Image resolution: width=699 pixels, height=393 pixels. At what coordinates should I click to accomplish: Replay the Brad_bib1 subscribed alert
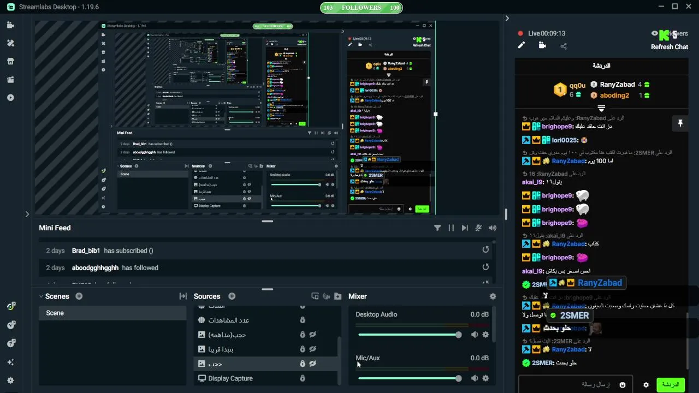coord(485,250)
